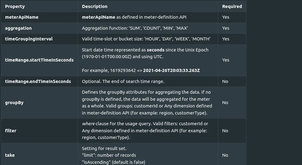The height and width of the screenshot is (165, 302).
Task: Select the filter property cell
Action: (x=39, y=131)
